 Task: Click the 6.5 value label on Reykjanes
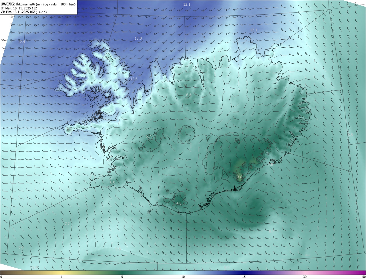[x=112, y=183]
